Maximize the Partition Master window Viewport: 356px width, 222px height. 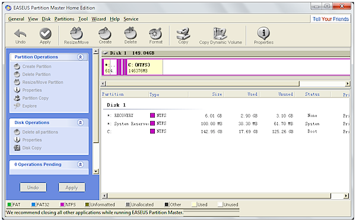coord(327,6)
